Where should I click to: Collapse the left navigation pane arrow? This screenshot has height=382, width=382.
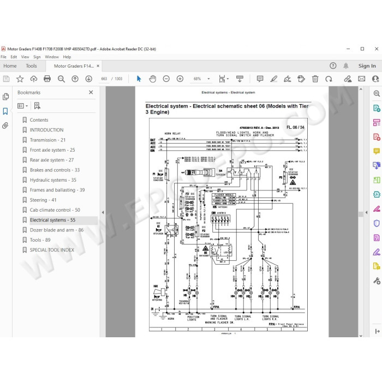pyautogui.click(x=103, y=212)
